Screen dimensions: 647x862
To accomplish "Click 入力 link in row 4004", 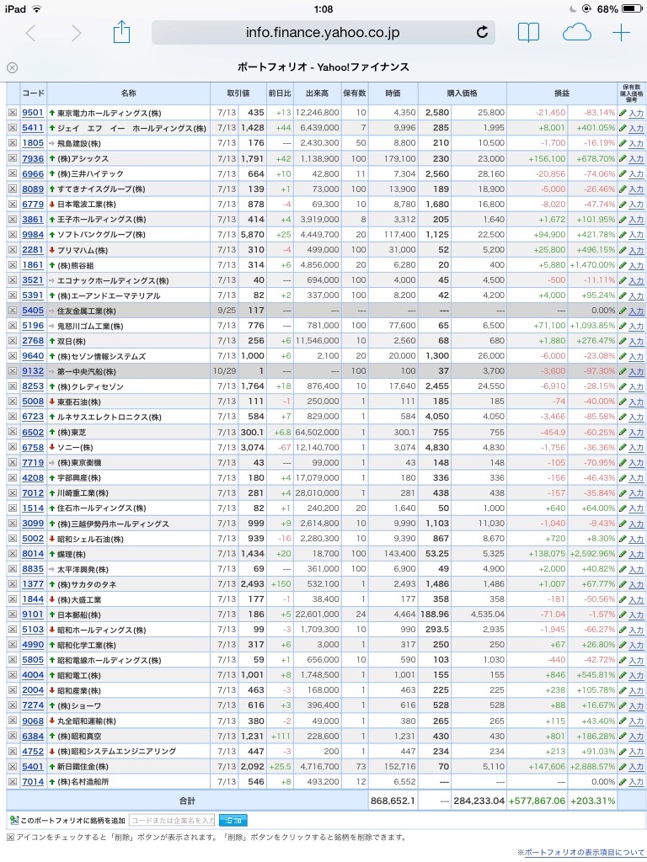I will (x=636, y=676).
